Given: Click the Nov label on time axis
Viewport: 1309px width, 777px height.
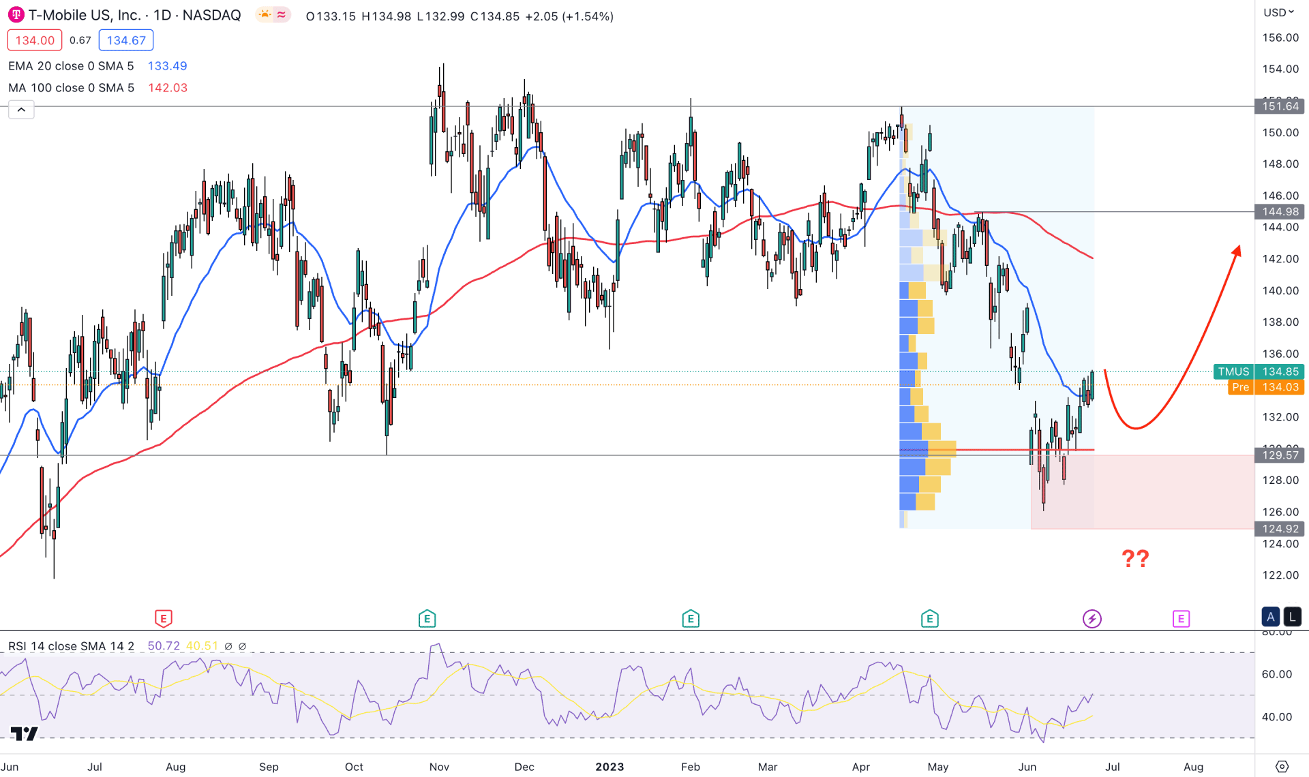Looking at the screenshot, I should (x=439, y=767).
